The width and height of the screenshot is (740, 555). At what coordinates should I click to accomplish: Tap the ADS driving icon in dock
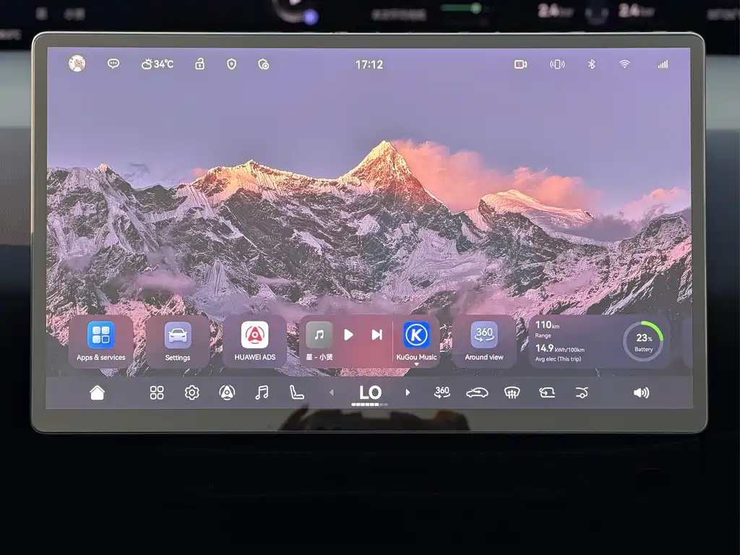(227, 392)
